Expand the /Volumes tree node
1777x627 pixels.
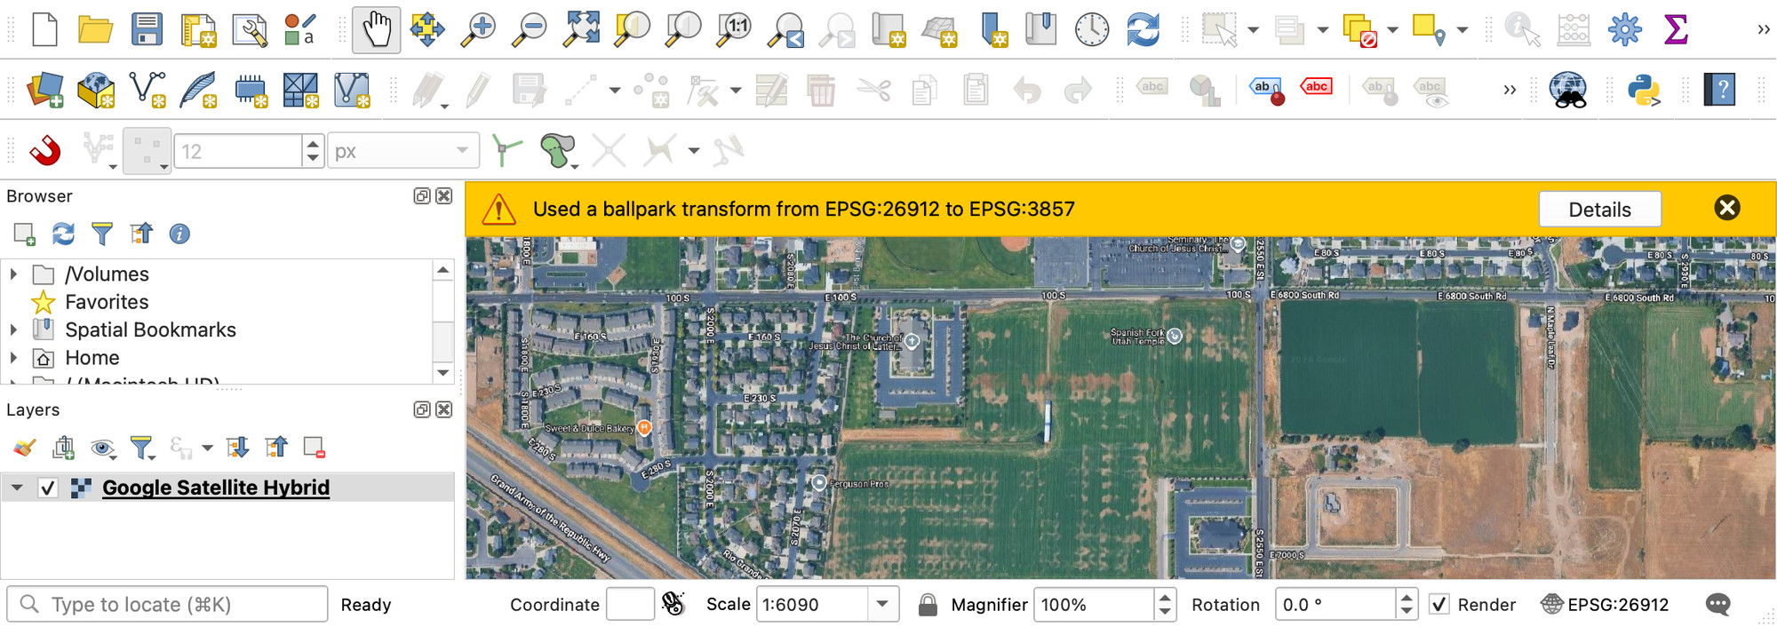pos(13,274)
